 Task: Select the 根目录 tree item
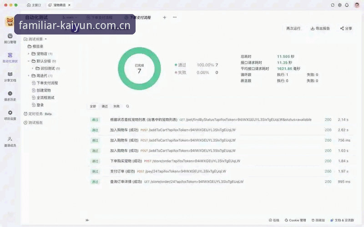click(x=35, y=47)
